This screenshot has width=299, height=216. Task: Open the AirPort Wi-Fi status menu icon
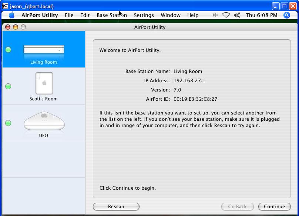coord(226,15)
